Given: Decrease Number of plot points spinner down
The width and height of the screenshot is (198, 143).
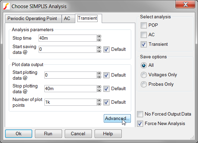Looking at the screenshot, I should tap(99, 104).
